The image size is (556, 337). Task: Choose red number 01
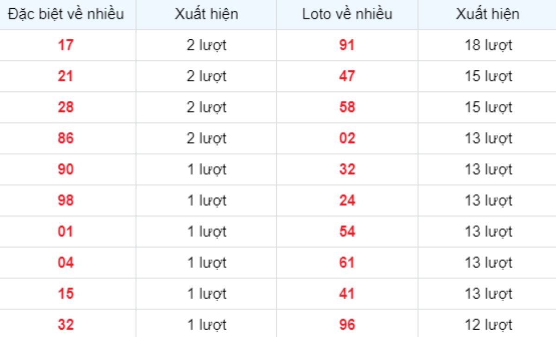66,231
